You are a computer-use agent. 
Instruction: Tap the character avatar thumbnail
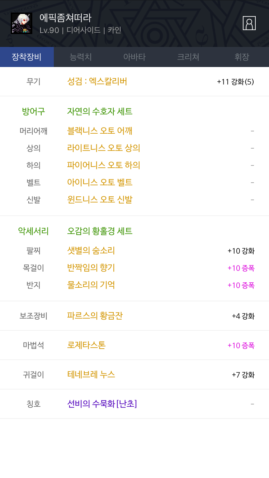22,23
